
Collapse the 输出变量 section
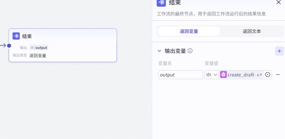(159, 51)
